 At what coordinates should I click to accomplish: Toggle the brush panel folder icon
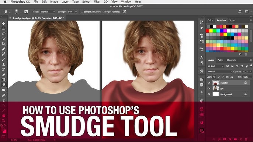tap(26, 12)
